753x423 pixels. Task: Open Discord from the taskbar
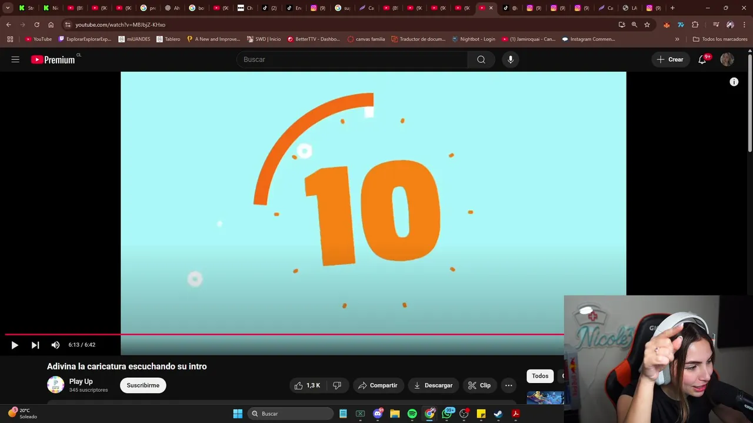378,414
